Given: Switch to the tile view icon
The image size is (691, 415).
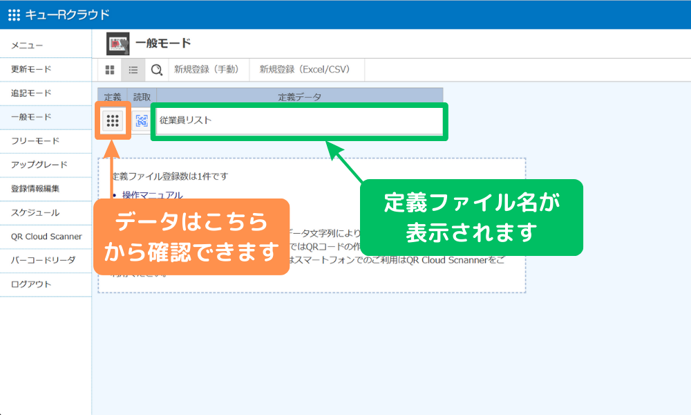Looking at the screenshot, I should 110,70.
